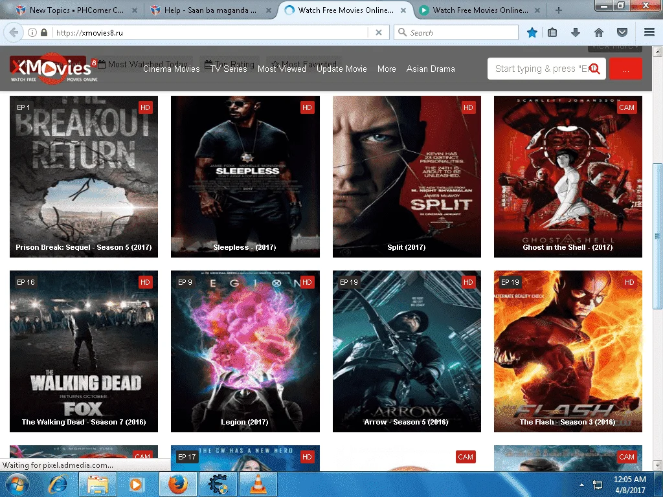
Task: Close the New Topics PHCorner tab
Action: (134, 10)
